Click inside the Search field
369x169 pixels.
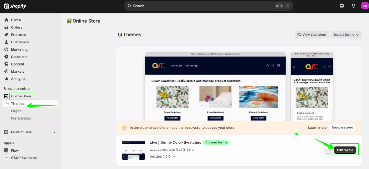[x=184, y=6]
